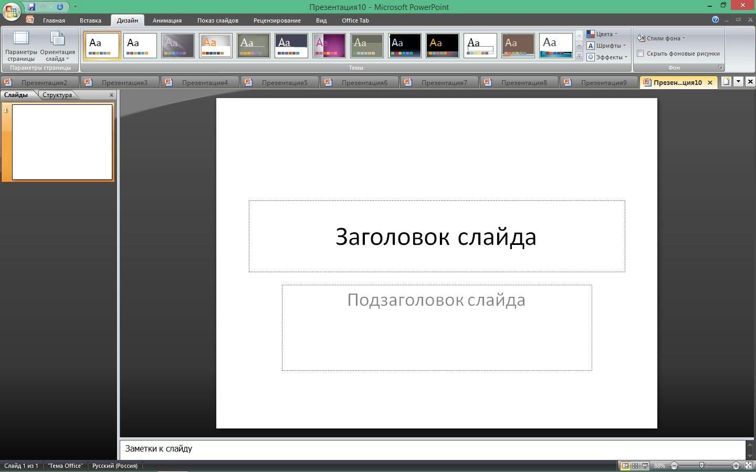Enable Скрыть фоновые рисунки checkbox

(x=640, y=53)
